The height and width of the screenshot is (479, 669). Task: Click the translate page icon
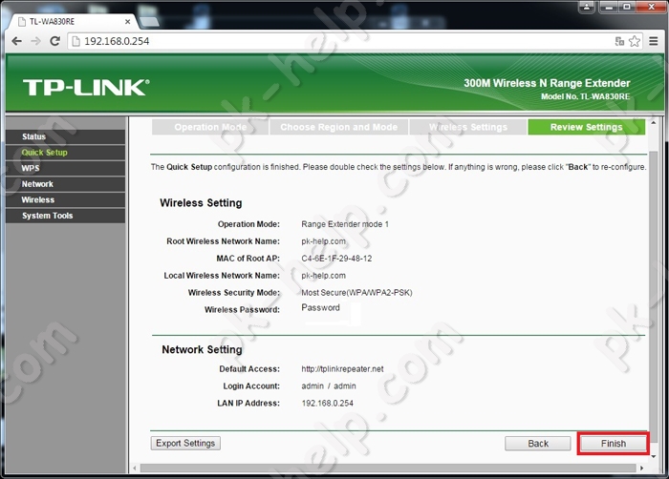coord(619,41)
